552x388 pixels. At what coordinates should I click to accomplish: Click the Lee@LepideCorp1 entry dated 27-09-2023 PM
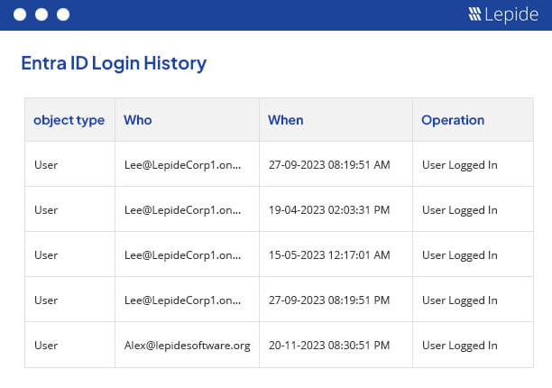tap(183, 300)
